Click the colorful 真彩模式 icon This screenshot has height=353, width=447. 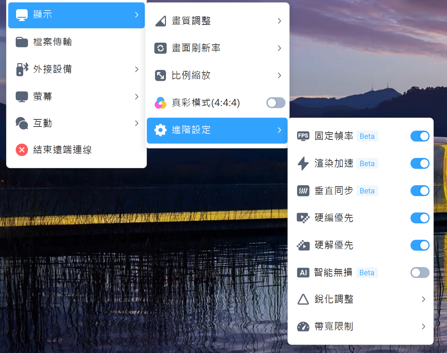pyautogui.click(x=160, y=103)
